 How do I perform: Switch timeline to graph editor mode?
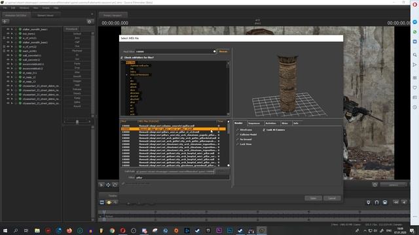(x=115, y=202)
